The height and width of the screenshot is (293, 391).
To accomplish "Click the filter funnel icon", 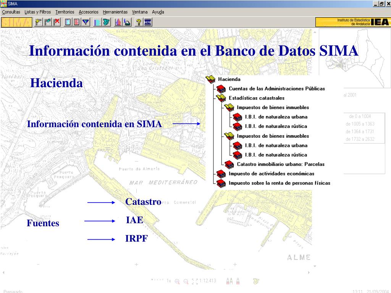I will pyautogui.click(x=86, y=22).
